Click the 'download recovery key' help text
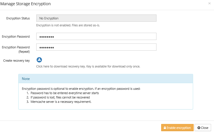214x137 pixels. click(88, 66)
